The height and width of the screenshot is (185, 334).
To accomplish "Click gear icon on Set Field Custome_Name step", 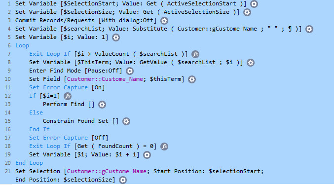I will point(192,79).
